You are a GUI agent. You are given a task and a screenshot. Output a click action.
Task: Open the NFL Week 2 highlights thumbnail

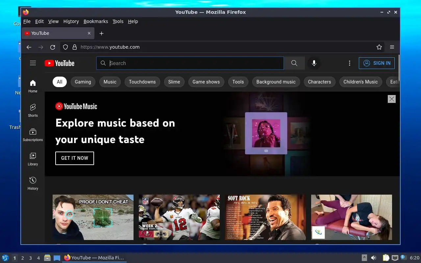[x=179, y=217]
